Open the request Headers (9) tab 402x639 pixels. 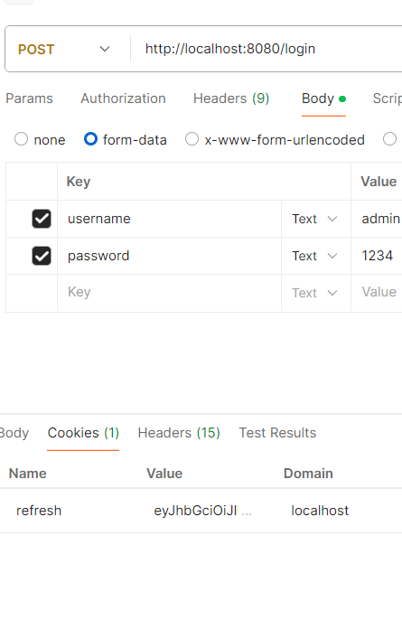tap(231, 99)
